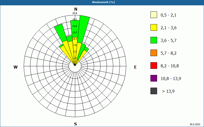
Task: Click the S compass label
Action: point(75,124)
